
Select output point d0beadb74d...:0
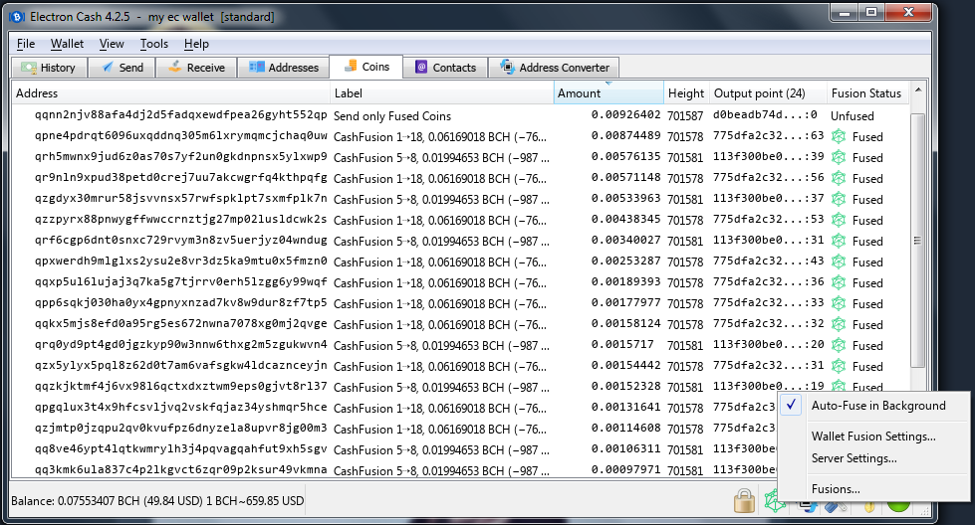click(765, 114)
